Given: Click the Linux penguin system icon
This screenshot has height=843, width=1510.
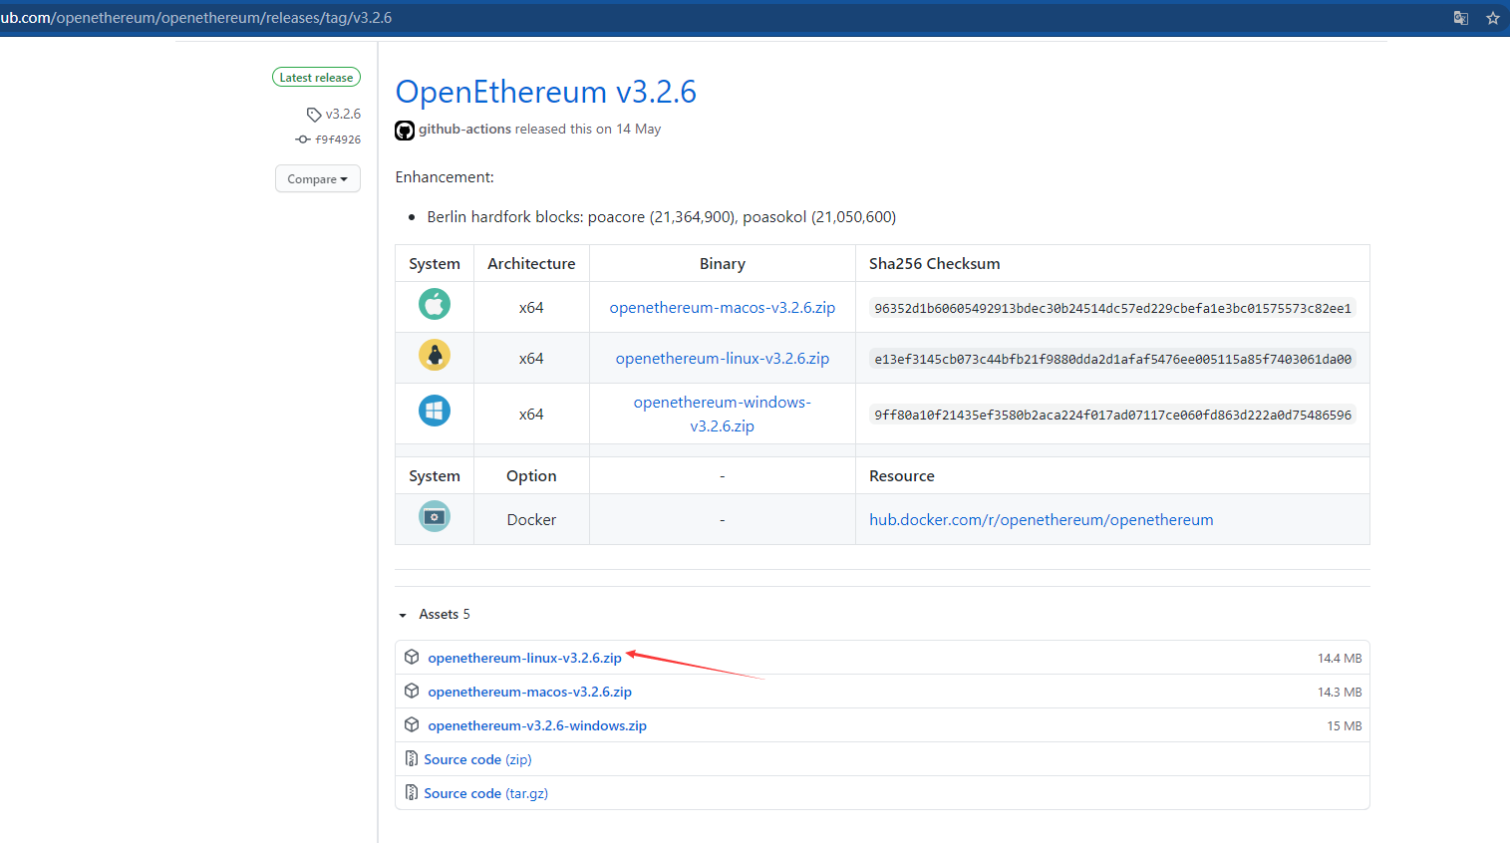Looking at the screenshot, I should click(435, 355).
